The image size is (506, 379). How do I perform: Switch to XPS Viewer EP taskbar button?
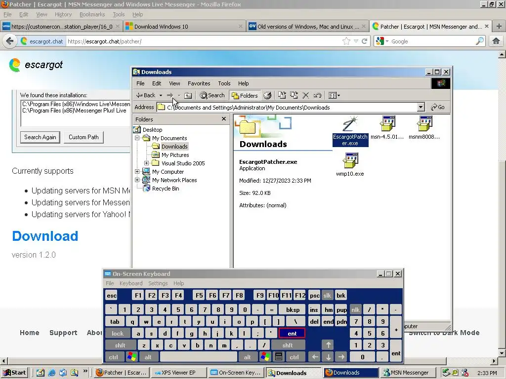click(x=178, y=373)
